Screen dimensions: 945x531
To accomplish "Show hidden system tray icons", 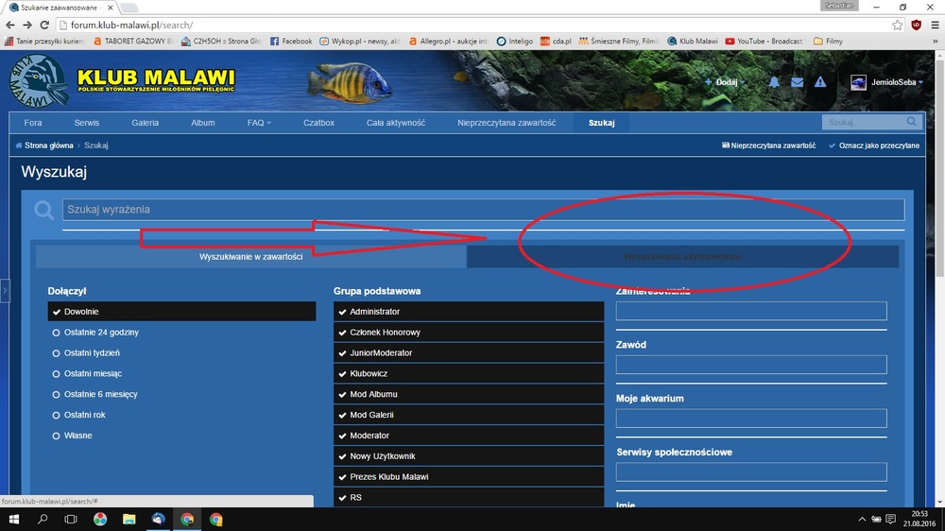I will pos(862,519).
